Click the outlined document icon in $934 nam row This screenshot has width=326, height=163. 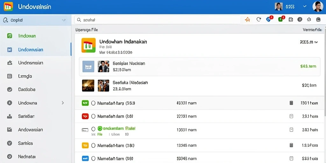pyautogui.click(x=291, y=159)
